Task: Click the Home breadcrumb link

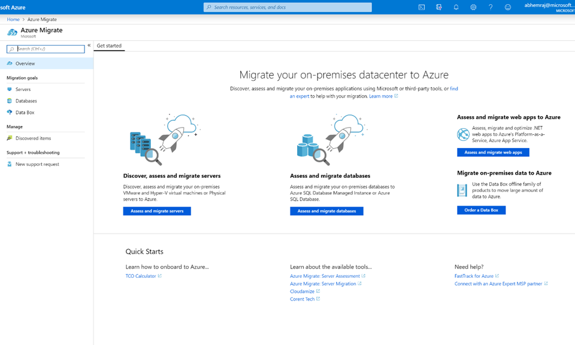Action: coord(13,19)
